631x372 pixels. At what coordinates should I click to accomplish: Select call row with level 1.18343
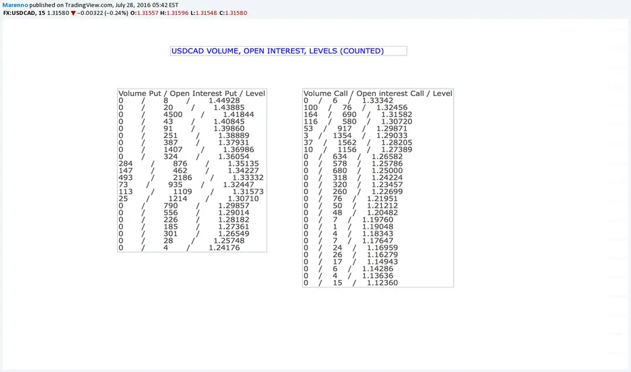pos(349,233)
